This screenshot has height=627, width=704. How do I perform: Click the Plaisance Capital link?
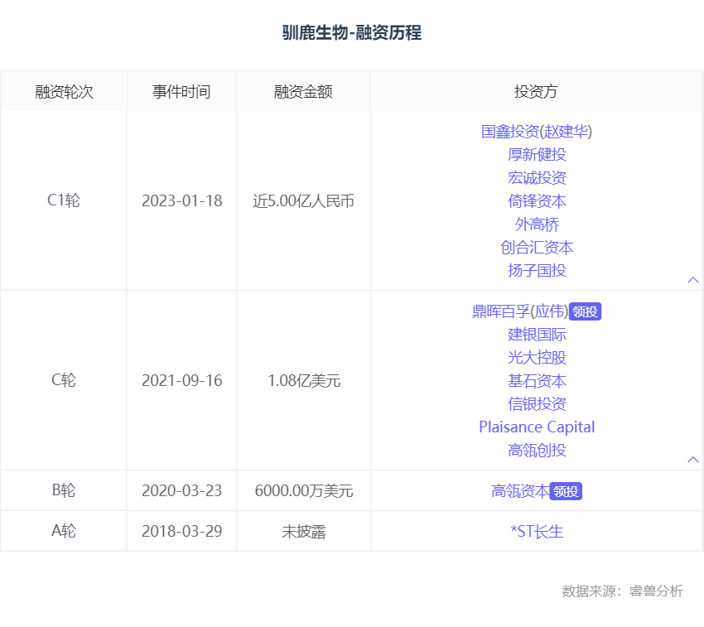537,427
